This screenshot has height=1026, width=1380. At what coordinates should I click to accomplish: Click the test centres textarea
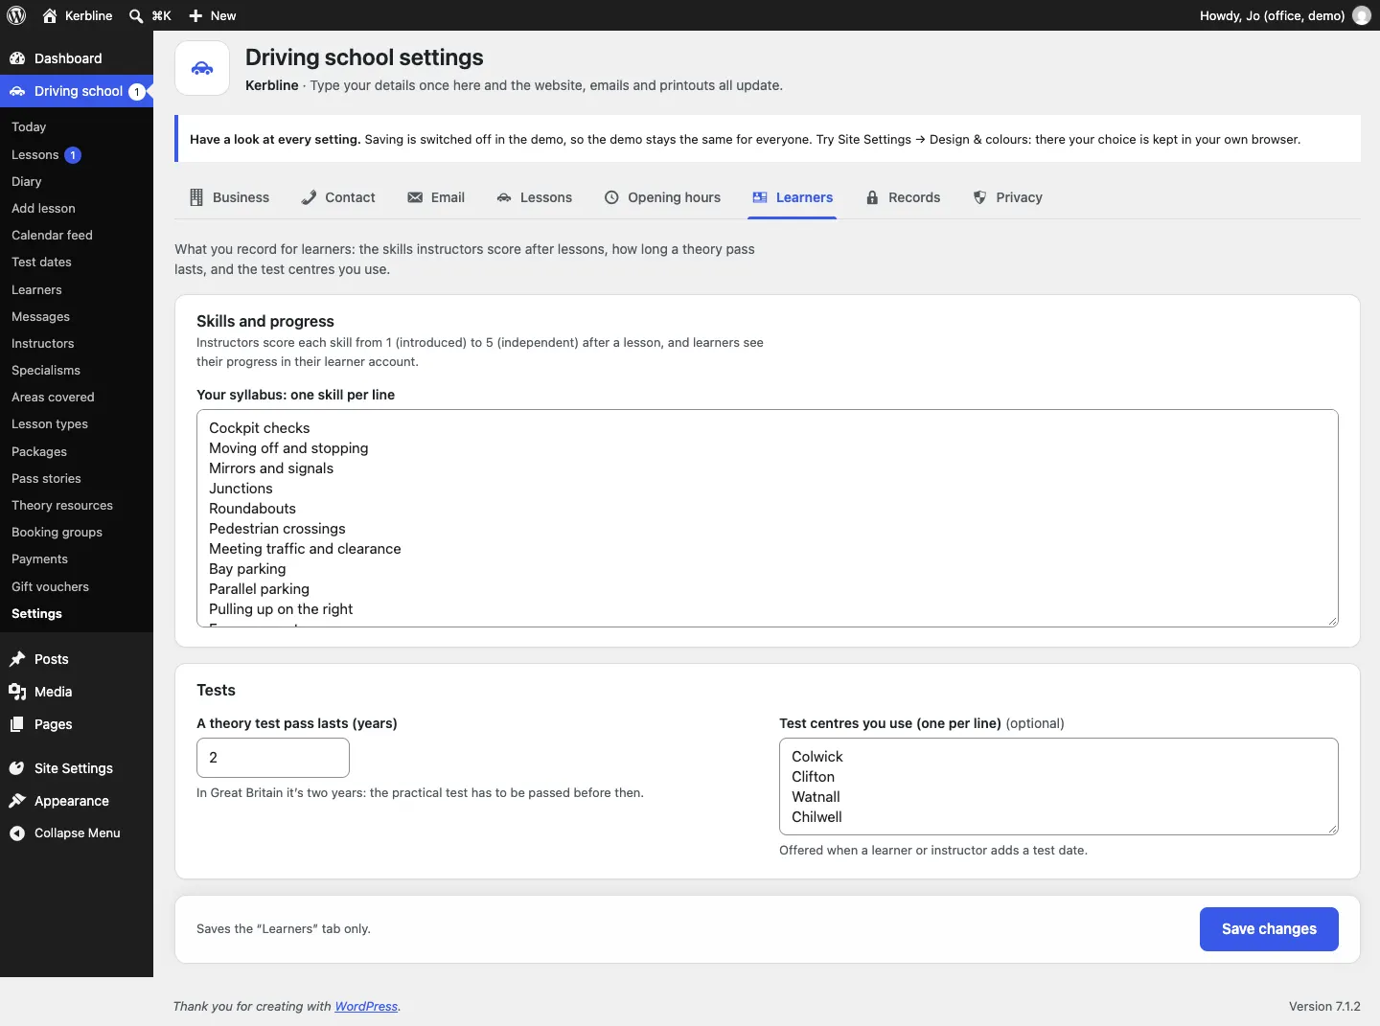pos(1059,787)
